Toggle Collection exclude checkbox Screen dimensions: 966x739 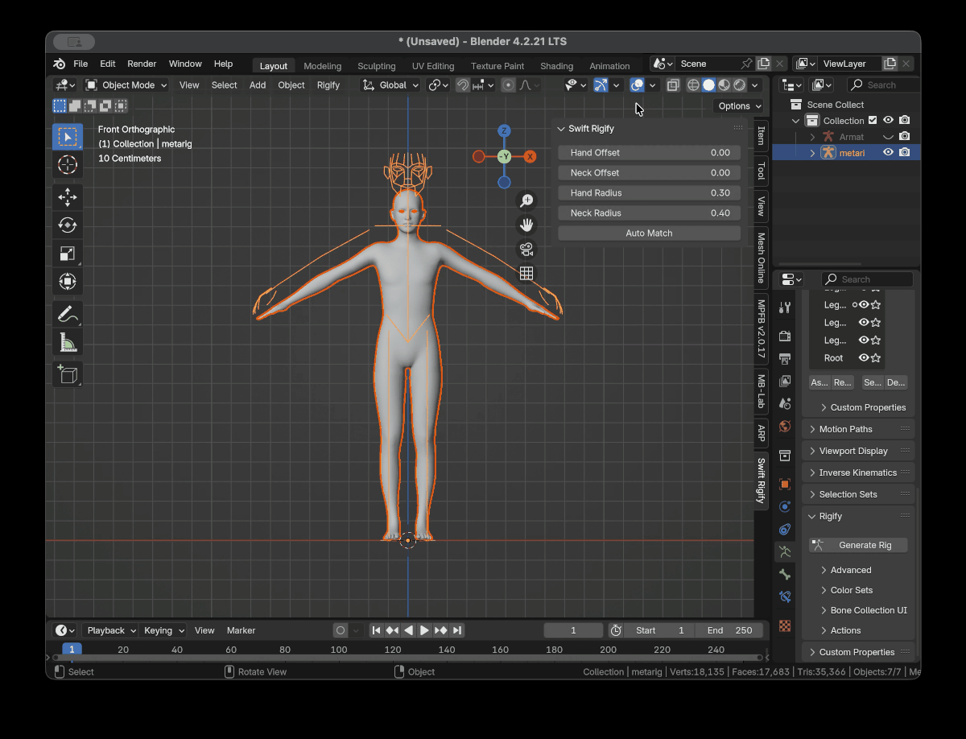873,121
